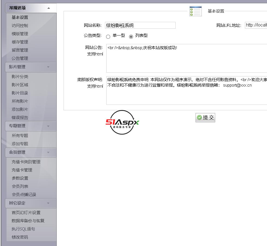Go to 所有影片 page
This screenshot has width=267, height=246.
[20, 101]
